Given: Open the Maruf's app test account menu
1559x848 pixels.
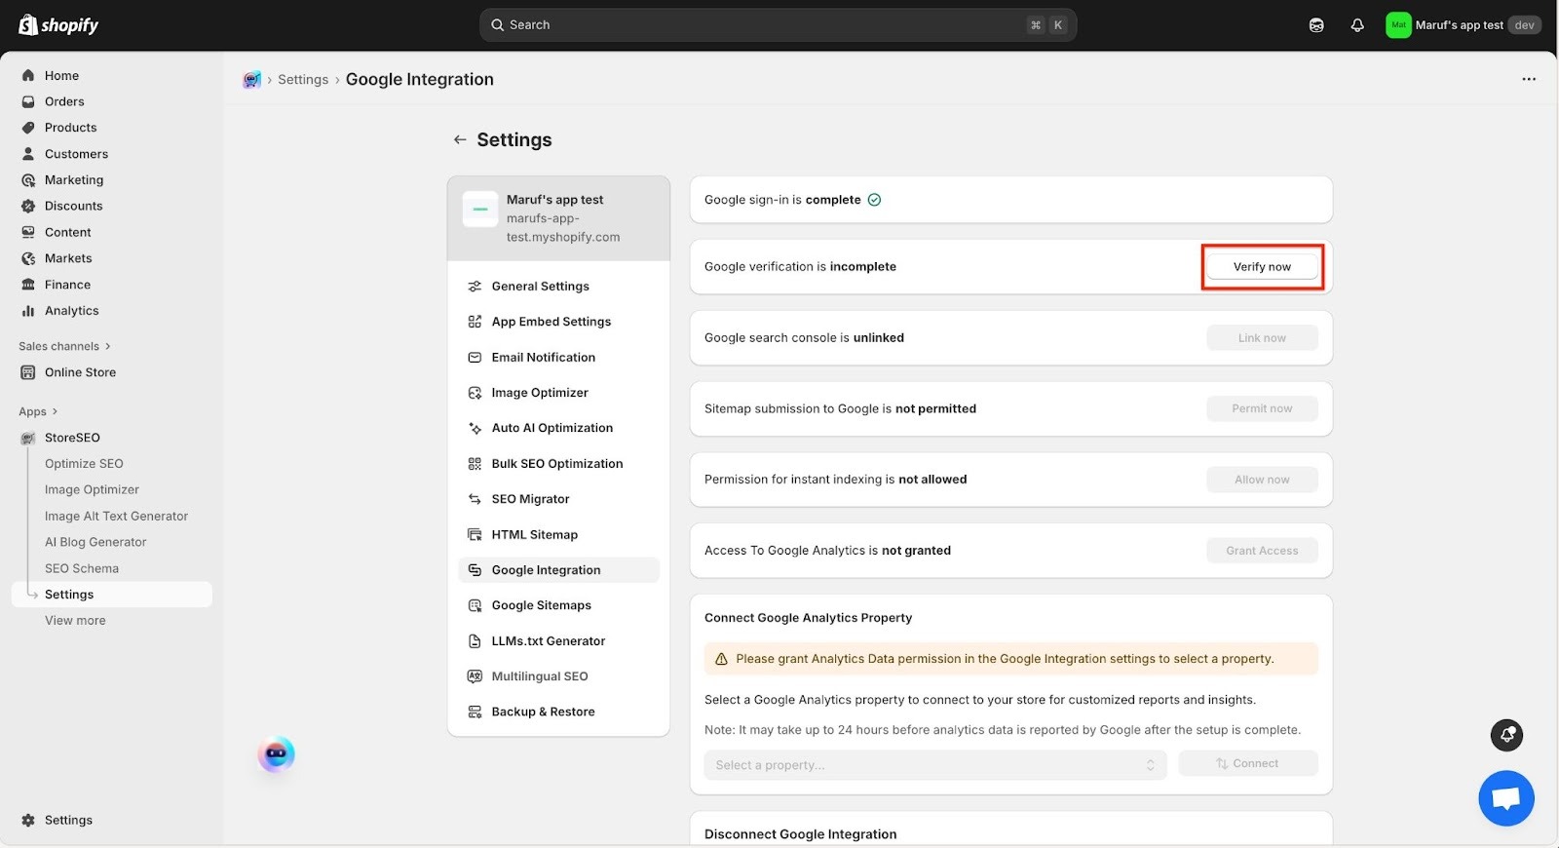Looking at the screenshot, I should [x=1464, y=25].
